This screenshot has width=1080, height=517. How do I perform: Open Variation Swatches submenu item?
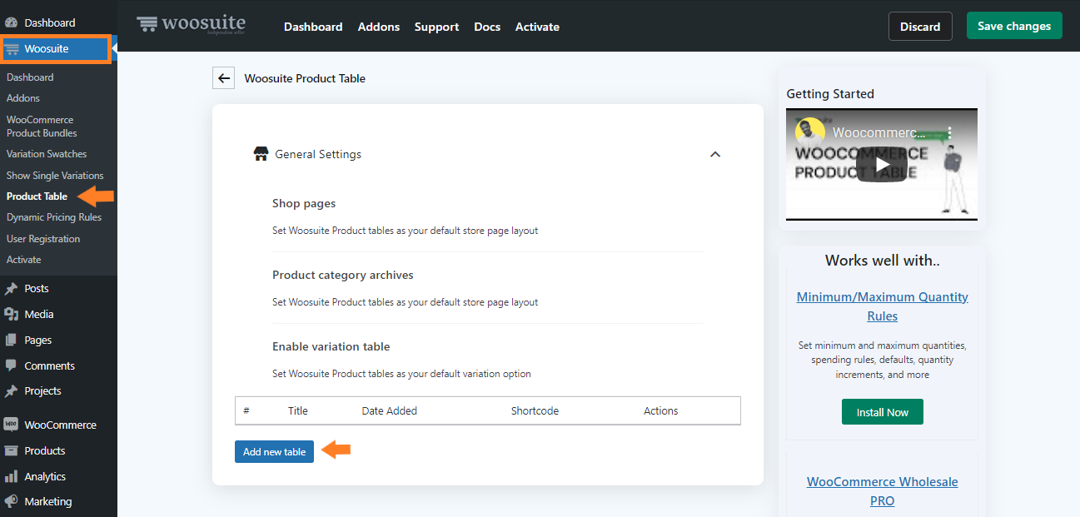pyautogui.click(x=47, y=154)
